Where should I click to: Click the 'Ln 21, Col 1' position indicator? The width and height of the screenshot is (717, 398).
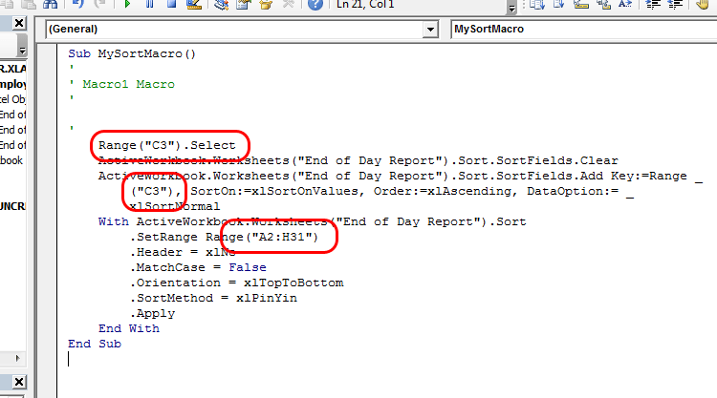point(365,5)
